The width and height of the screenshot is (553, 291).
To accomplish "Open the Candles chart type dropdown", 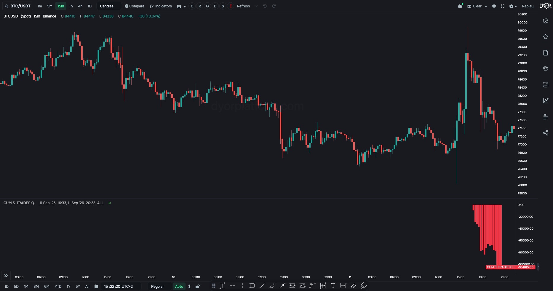I will (x=109, y=6).
